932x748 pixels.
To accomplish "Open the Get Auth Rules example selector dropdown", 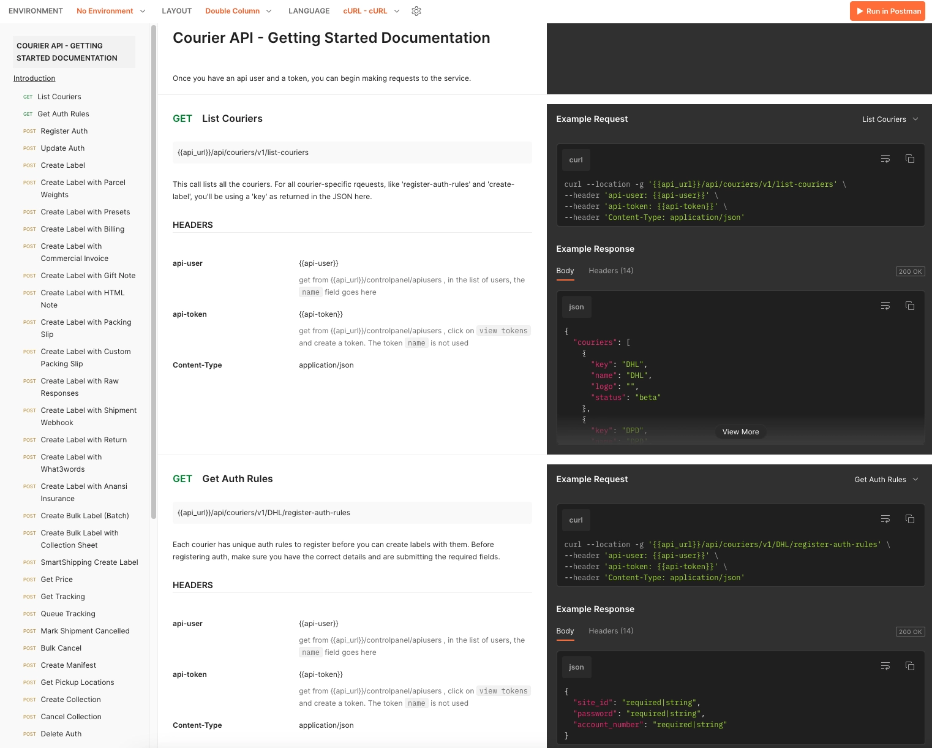I will [886, 480].
